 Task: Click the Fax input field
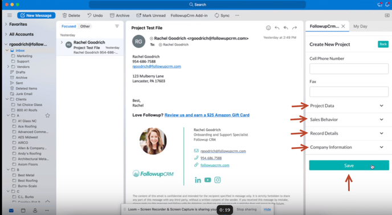point(349,92)
